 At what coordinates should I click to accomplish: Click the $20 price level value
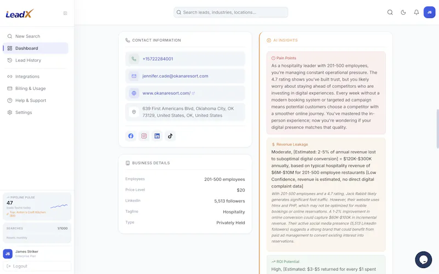click(x=241, y=190)
